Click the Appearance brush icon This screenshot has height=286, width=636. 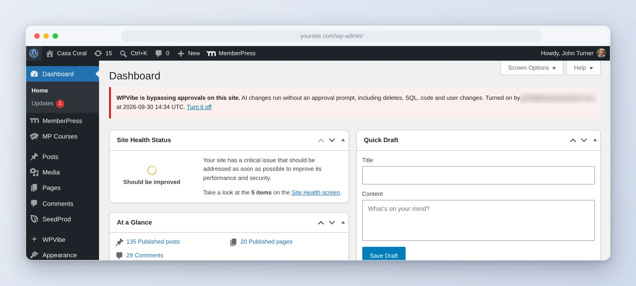34,255
